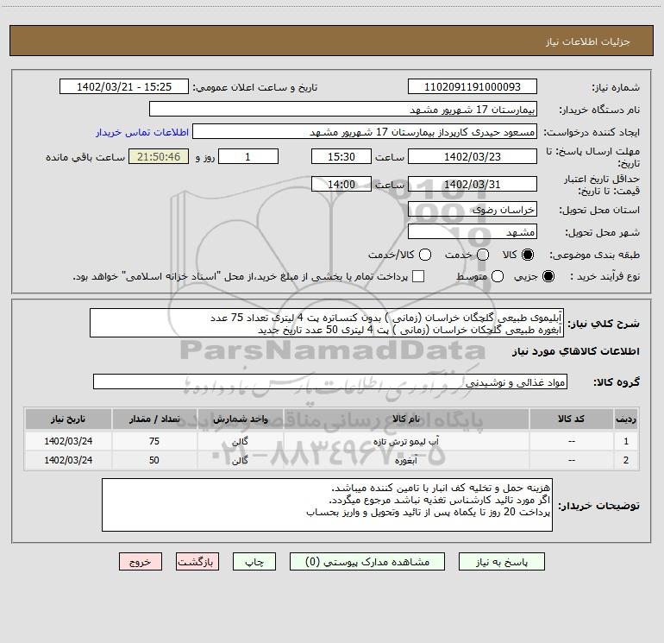This screenshot has height=643, width=664.
Task: Click the کد کالا column header
Action: pyautogui.click(x=571, y=419)
